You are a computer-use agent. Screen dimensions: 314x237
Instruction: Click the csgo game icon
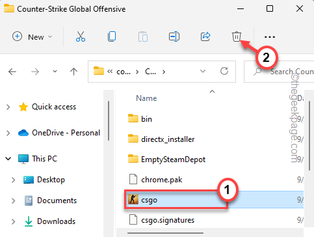[133, 199]
